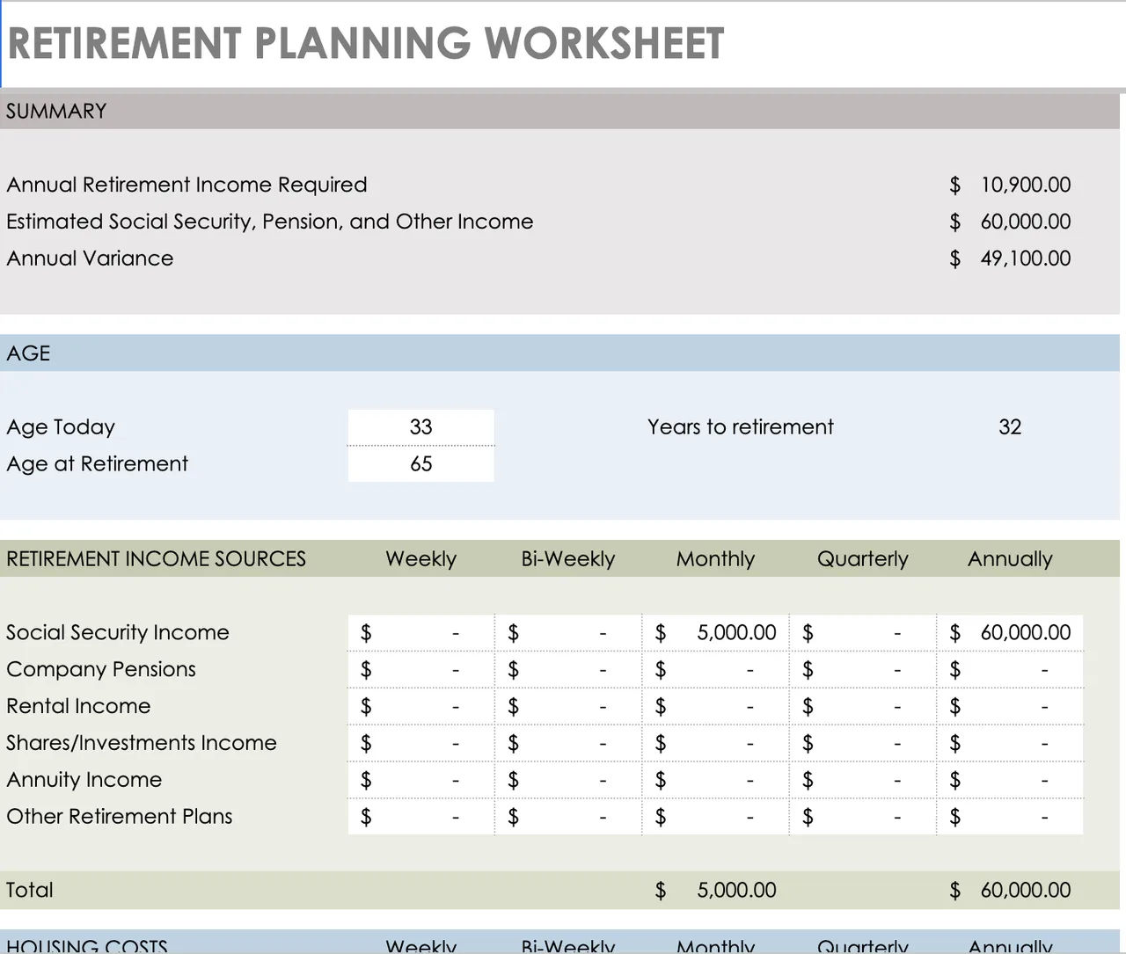Click Annual Retirement Income Required label
Viewport: 1126px width, 954px height.
click(186, 185)
